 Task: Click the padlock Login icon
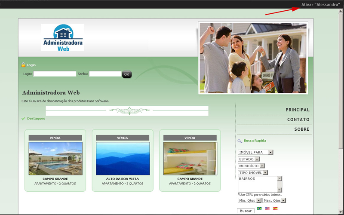click(x=23, y=65)
